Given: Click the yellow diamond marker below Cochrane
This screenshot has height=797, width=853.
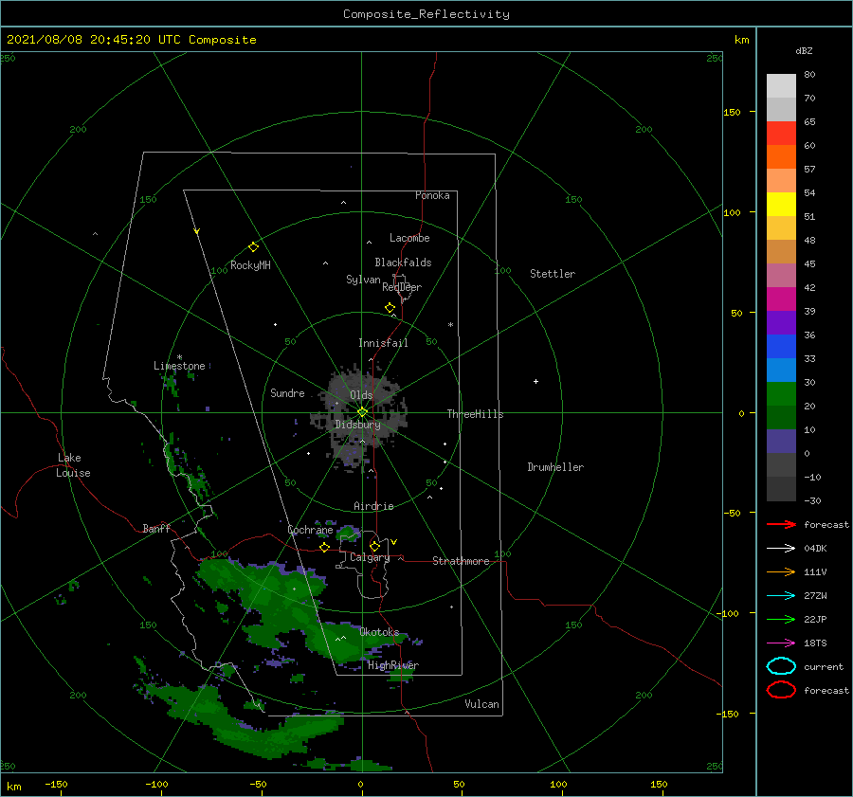Looking at the screenshot, I should click(324, 547).
